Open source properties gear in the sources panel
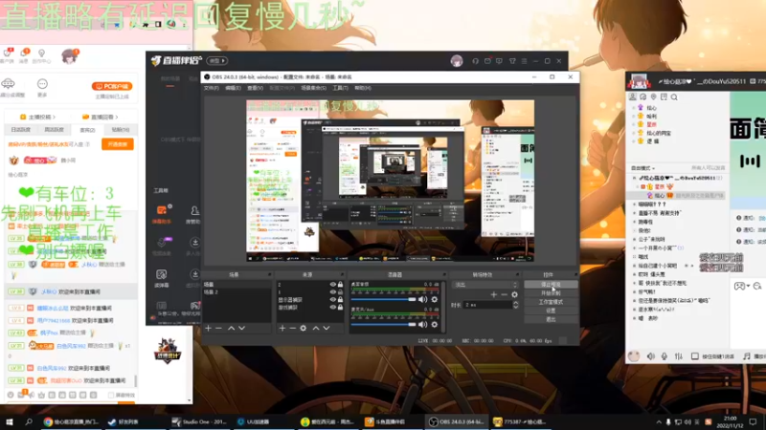Viewport: 766px width, 430px height. (x=304, y=328)
